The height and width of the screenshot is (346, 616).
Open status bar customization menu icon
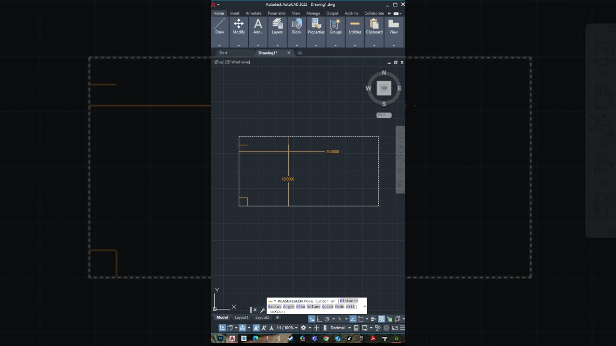tap(402, 328)
